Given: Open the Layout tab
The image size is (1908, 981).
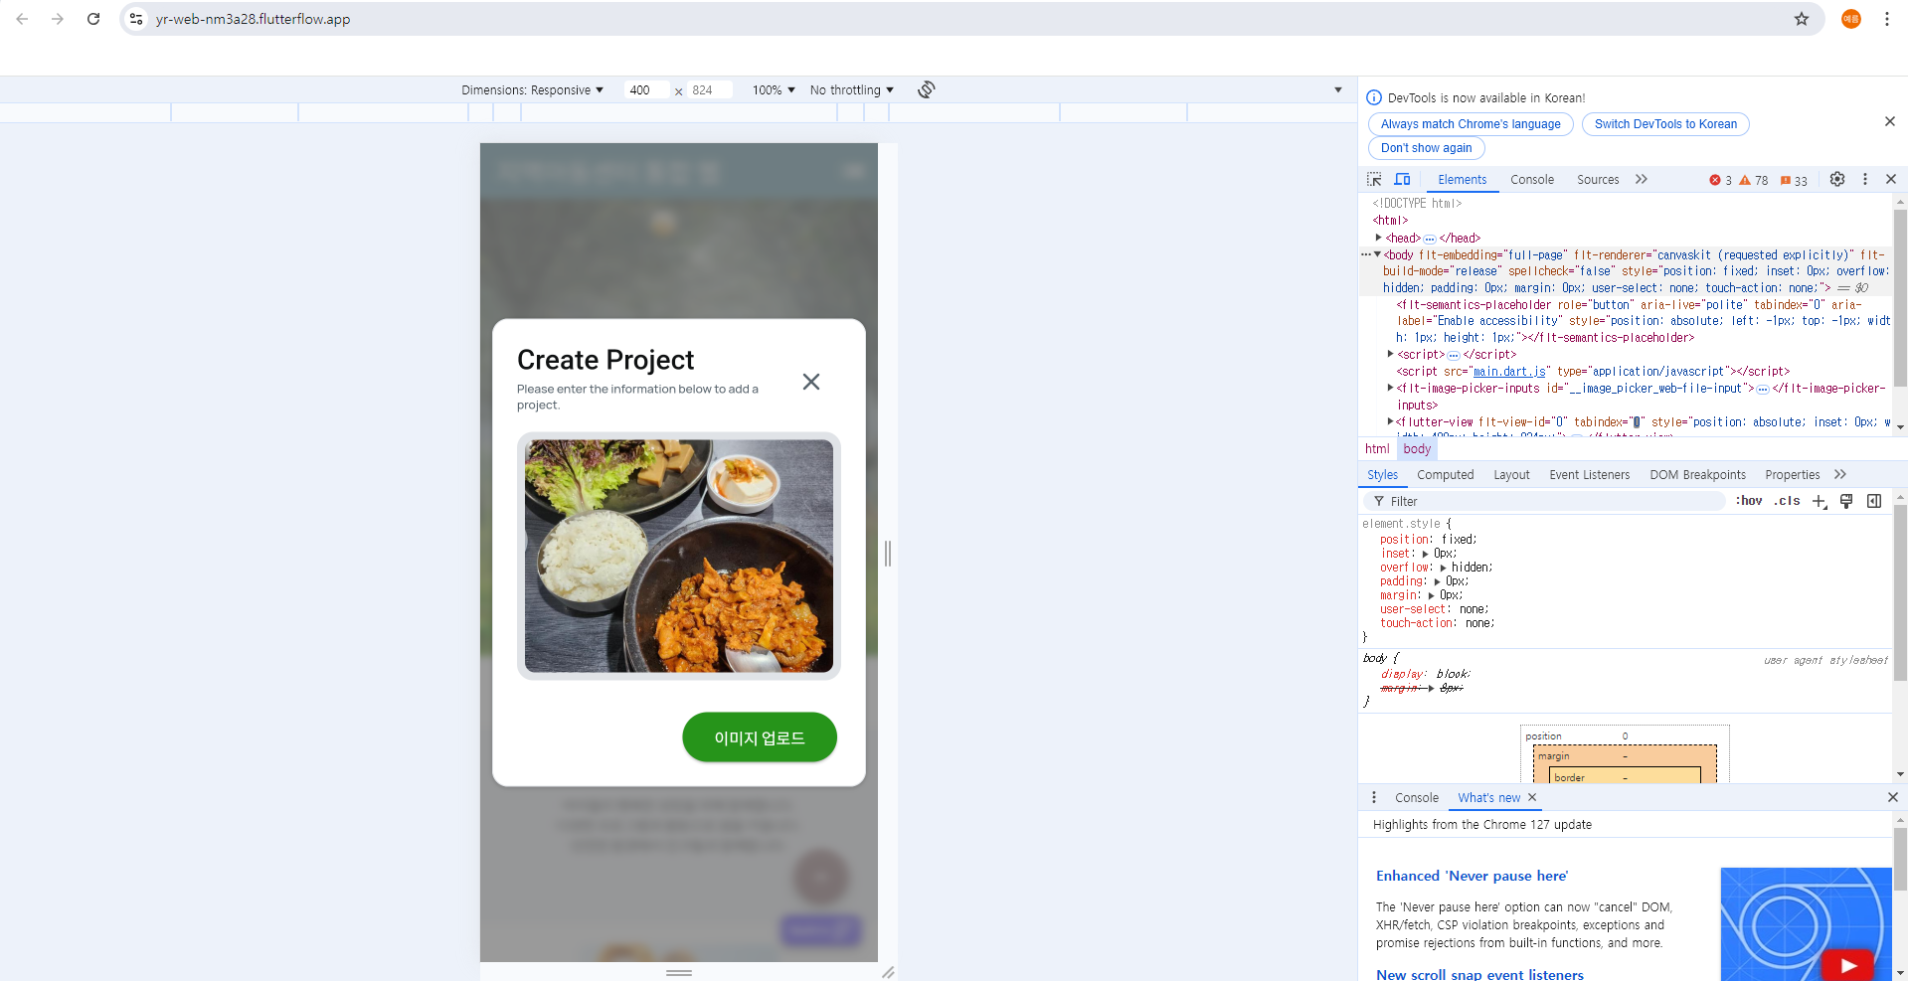Looking at the screenshot, I should click(1511, 475).
